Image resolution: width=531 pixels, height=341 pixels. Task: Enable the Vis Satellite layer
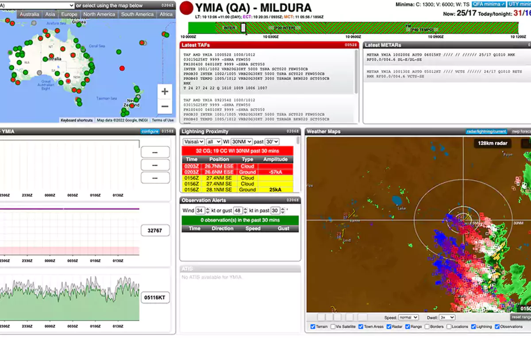coord(333,327)
